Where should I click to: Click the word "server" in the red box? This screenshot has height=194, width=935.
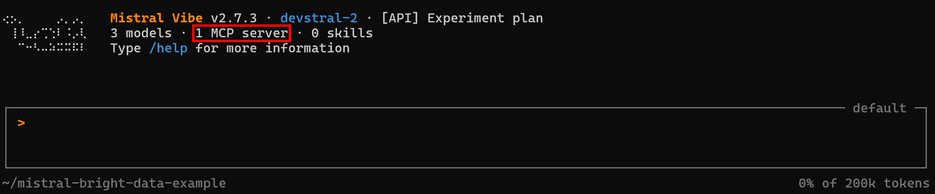(265, 33)
